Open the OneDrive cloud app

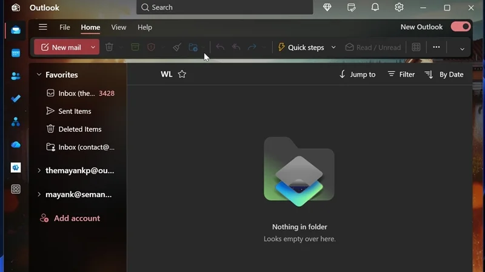16,144
